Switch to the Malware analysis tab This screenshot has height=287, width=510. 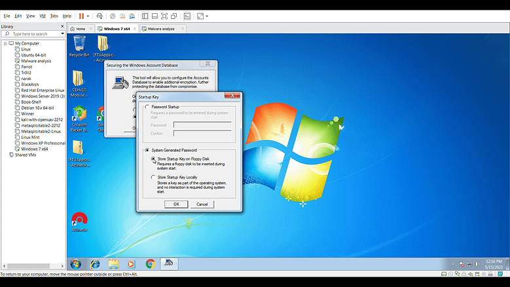coord(161,29)
